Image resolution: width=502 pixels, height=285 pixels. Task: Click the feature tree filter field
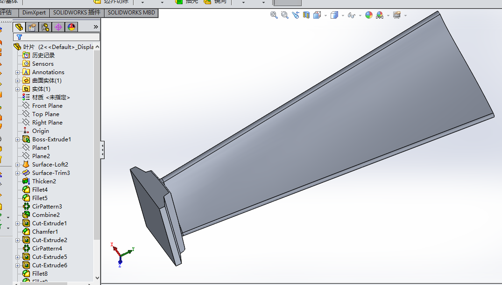[x=57, y=37]
